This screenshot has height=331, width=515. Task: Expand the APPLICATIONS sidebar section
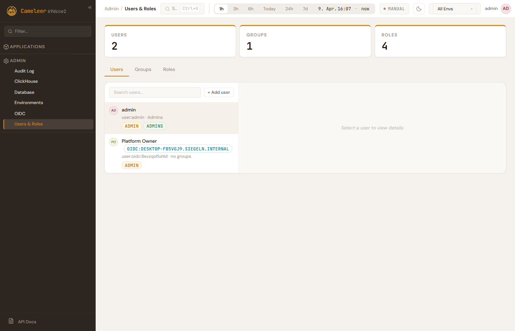[28, 47]
